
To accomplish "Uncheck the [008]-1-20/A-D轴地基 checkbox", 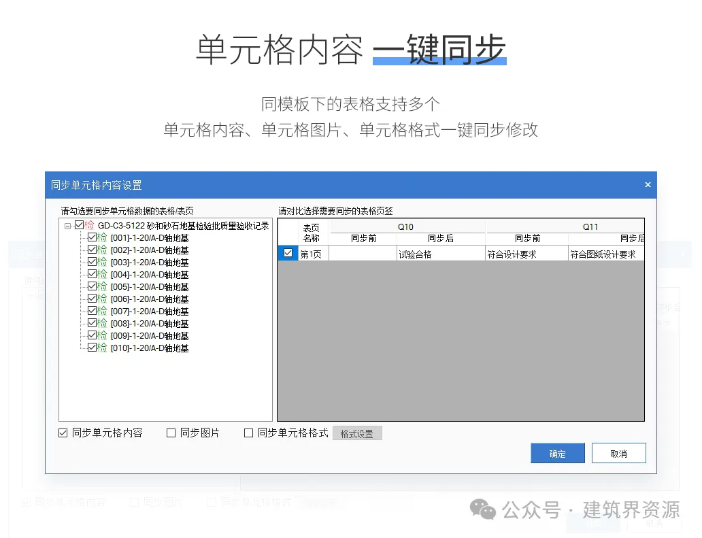I will pyautogui.click(x=93, y=322).
